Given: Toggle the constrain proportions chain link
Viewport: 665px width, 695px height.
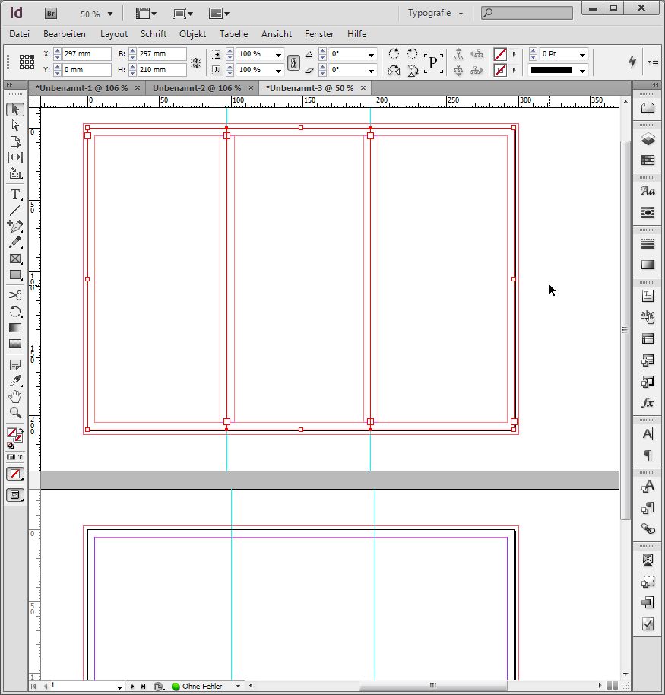Looking at the screenshot, I should click(293, 62).
